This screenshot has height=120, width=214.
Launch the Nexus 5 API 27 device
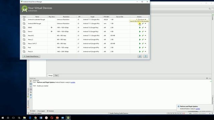coord(140,44)
